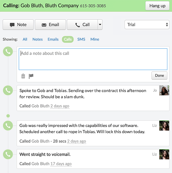
Task: Select the phone icon beside the 28 secs call
Action: point(8,126)
